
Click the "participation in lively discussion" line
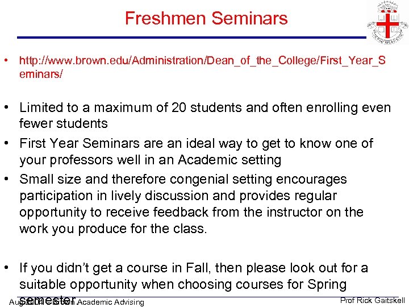186,196
